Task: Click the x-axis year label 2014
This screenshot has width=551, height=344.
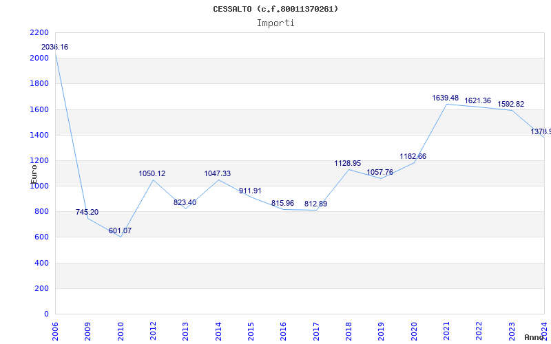Action: pos(218,332)
